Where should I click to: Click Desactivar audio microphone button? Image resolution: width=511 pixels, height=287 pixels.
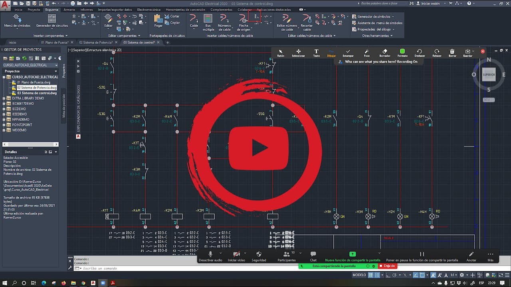(210, 256)
